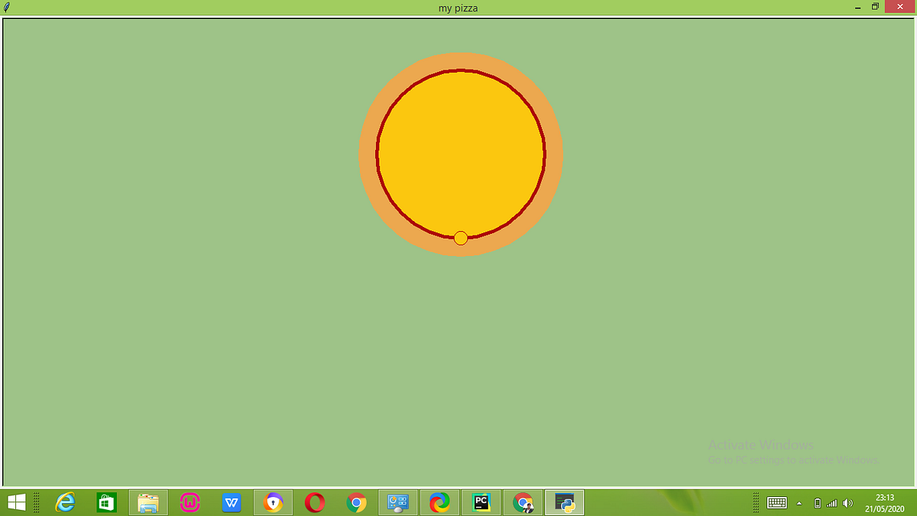
Task: Open the Opera browser
Action: coord(315,502)
